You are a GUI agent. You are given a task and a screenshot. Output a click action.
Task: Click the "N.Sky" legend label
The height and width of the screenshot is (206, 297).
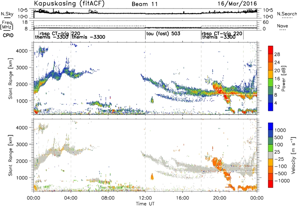pyautogui.click(x=7, y=14)
